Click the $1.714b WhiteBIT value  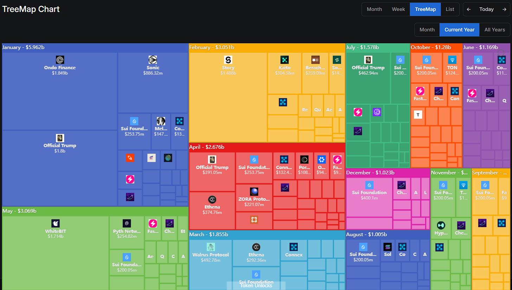56,236
